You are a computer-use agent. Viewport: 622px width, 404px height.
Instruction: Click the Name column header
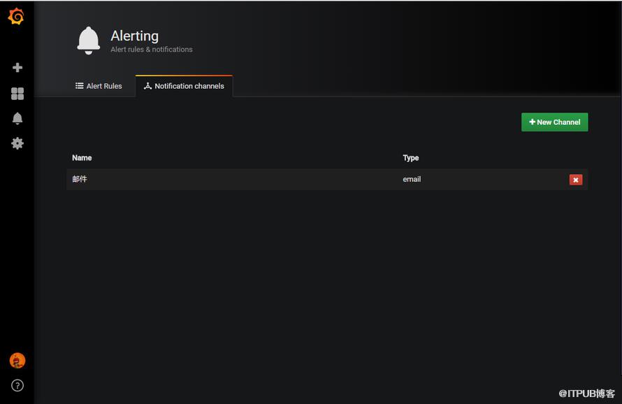tap(82, 158)
